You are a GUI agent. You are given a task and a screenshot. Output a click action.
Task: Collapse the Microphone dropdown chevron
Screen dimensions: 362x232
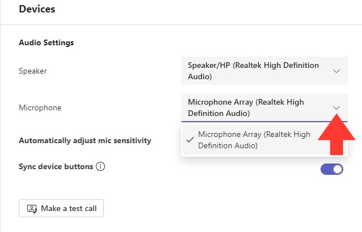(336, 108)
